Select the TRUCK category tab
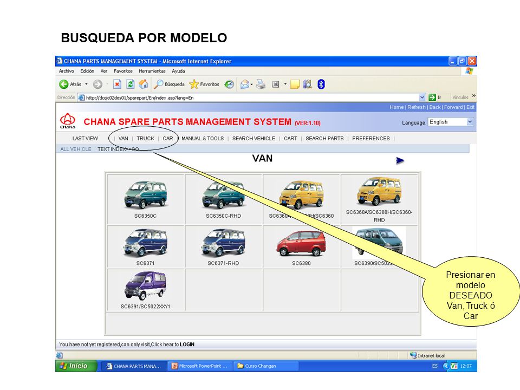 (146, 138)
